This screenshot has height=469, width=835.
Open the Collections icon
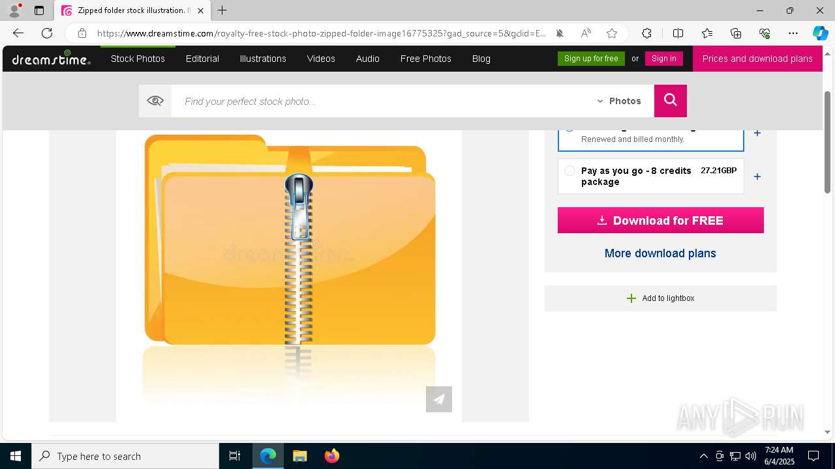(x=736, y=33)
